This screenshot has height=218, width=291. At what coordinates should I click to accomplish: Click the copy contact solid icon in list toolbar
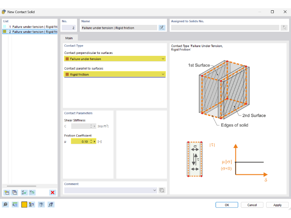coord(15,192)
